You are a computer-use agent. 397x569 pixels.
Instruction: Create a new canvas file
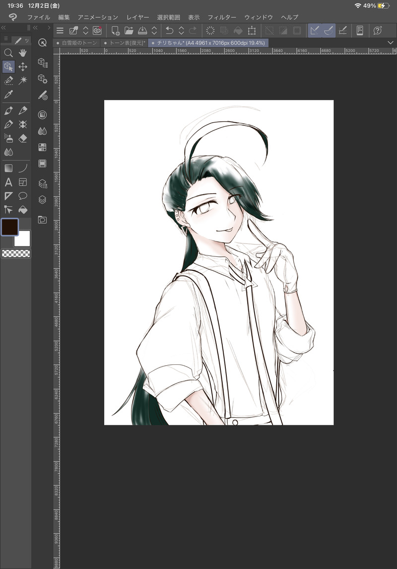116,30
